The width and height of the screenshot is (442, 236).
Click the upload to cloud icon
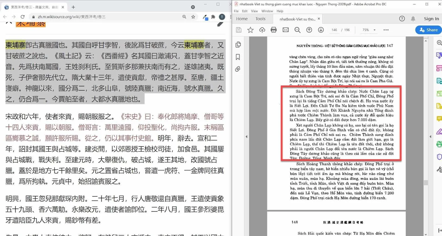point(262,30)
